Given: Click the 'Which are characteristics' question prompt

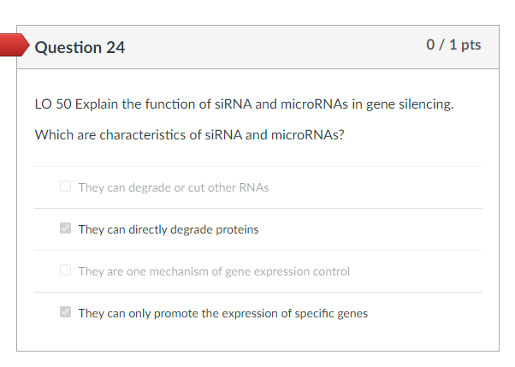Looking at the screenshot, I should tap(189, 135).
